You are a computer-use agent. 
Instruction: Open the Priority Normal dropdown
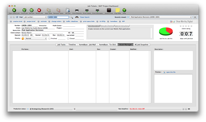tap(36, 38)
